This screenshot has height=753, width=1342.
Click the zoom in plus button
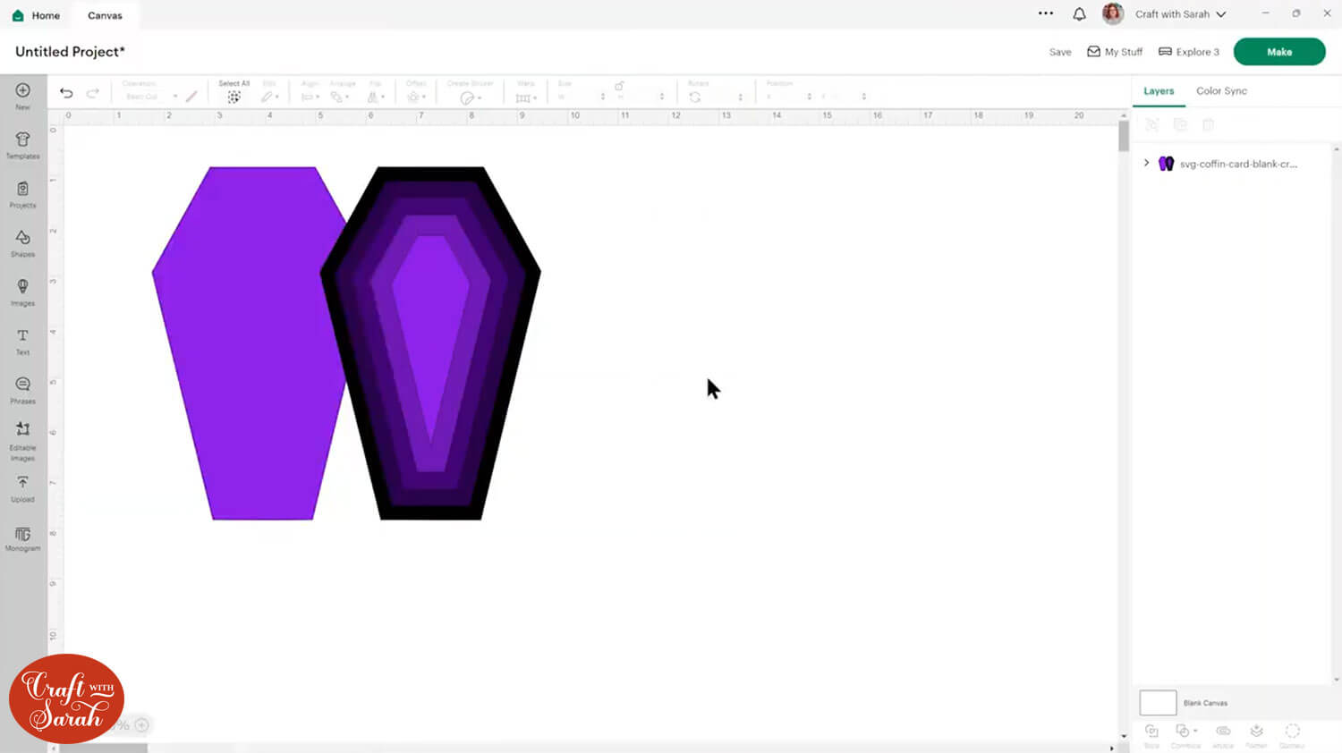141,725
